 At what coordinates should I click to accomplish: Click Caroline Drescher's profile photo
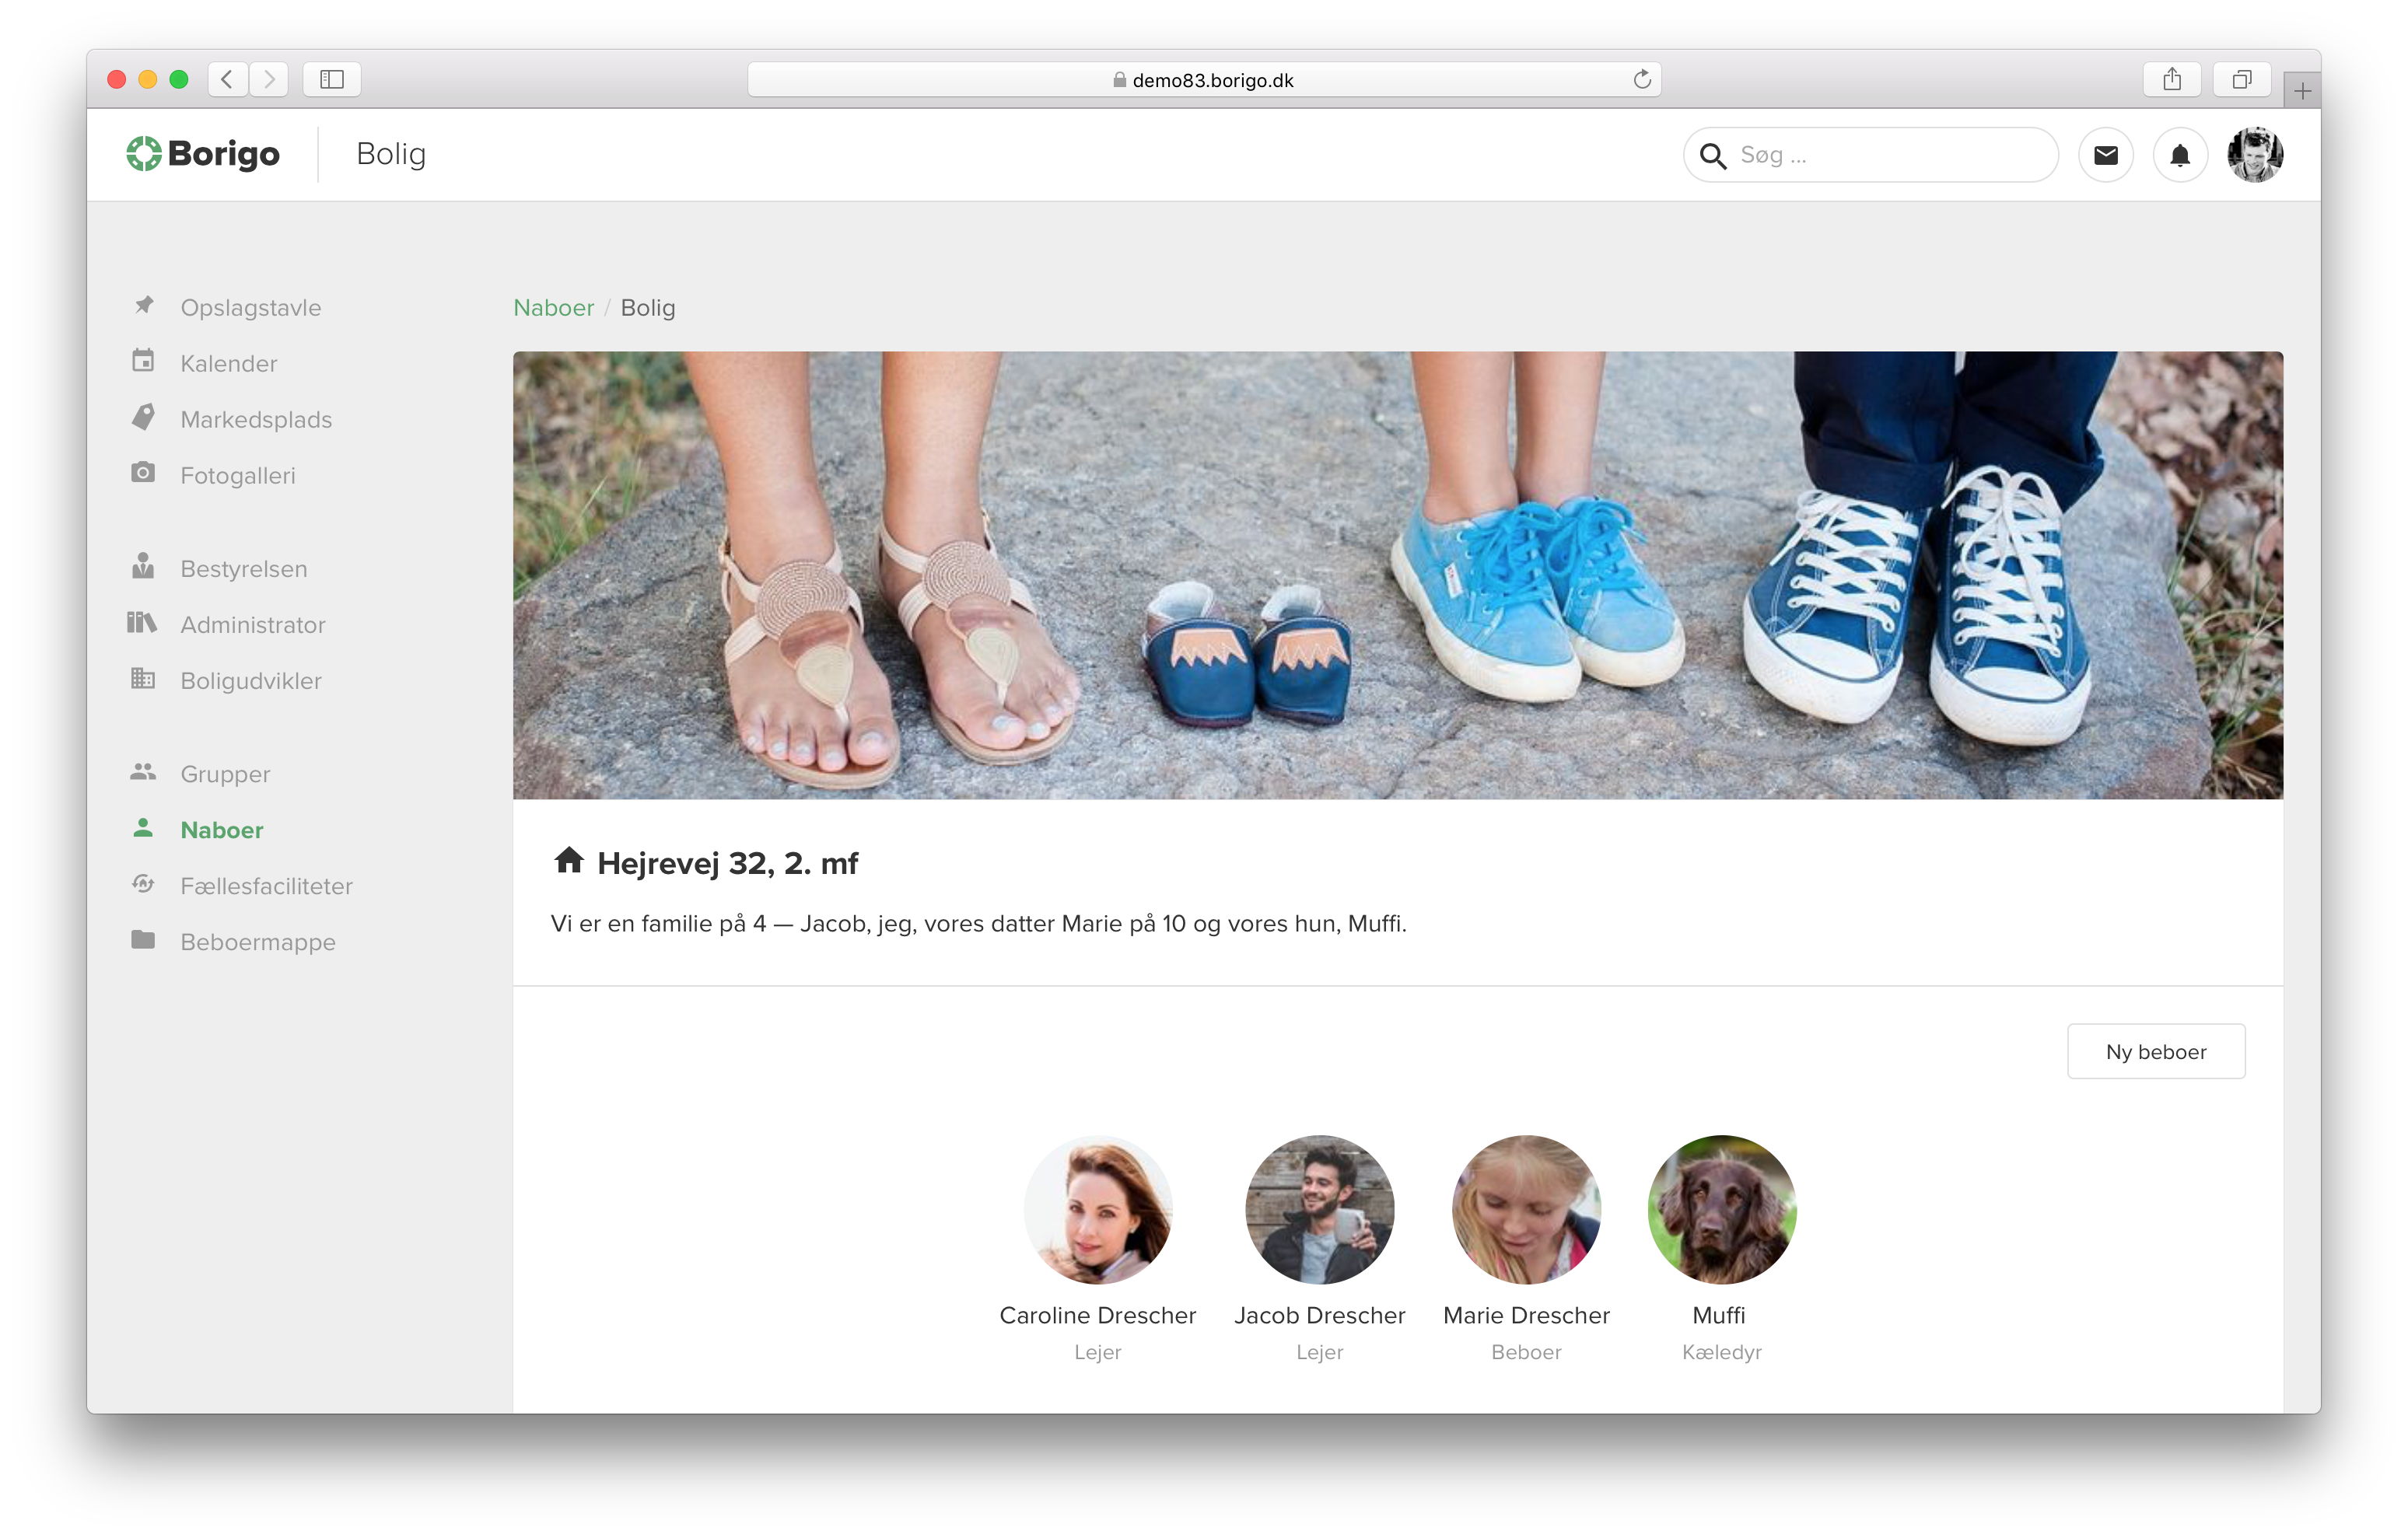point(1098,1208)
